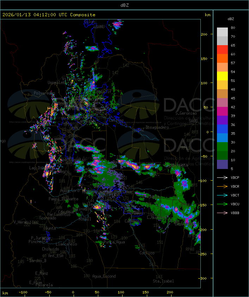This screenshot has width=249, height=297.
Task: Click the green VBCU arrow icon
Action: (x=222, y=204)
